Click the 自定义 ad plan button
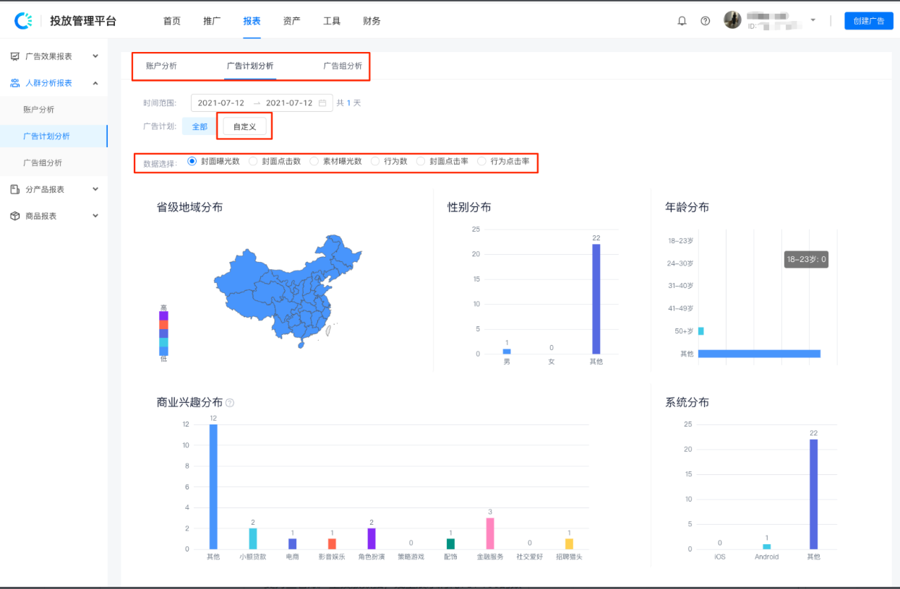 pyautogui.click(x=244, y=125)
